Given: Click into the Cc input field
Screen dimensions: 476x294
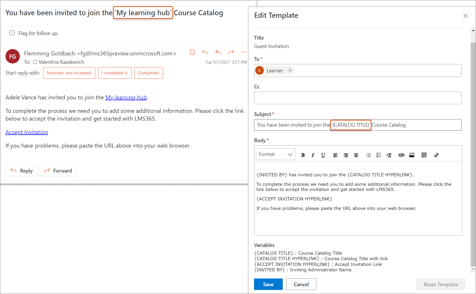Looking at the screenshot, I should tap(358, 98).
